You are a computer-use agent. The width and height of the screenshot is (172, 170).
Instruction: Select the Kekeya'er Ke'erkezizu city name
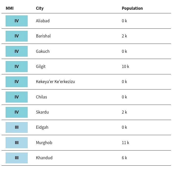(55, 82)
